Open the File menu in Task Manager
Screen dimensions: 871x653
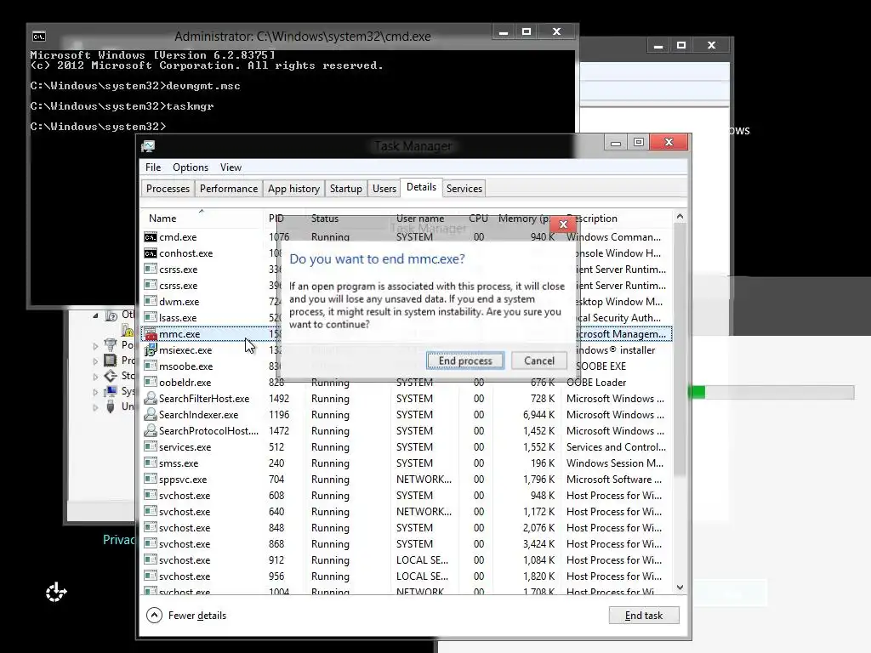[x=153, y=168]
